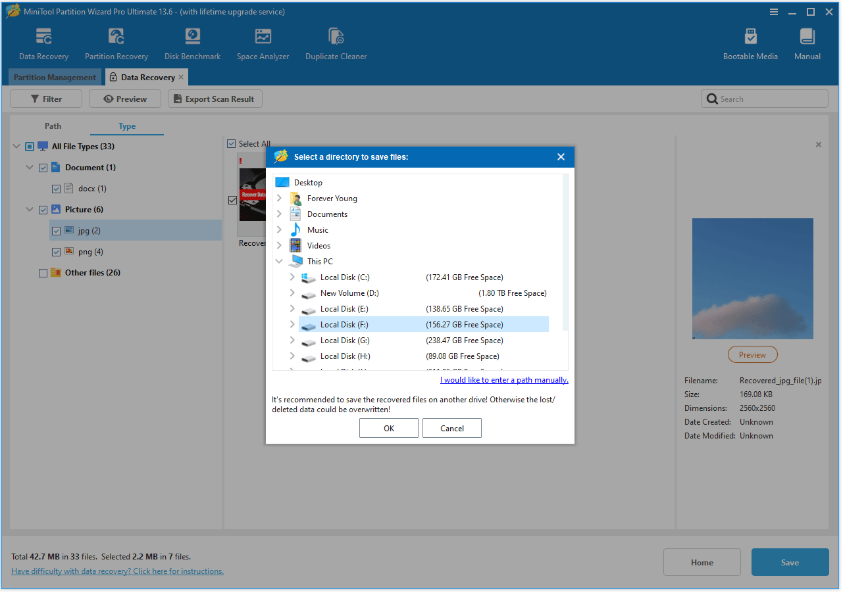The height and width of the screenshot is (593, 843).
Task: Collapse the Picture (6) category
Action: coord(29,209)
